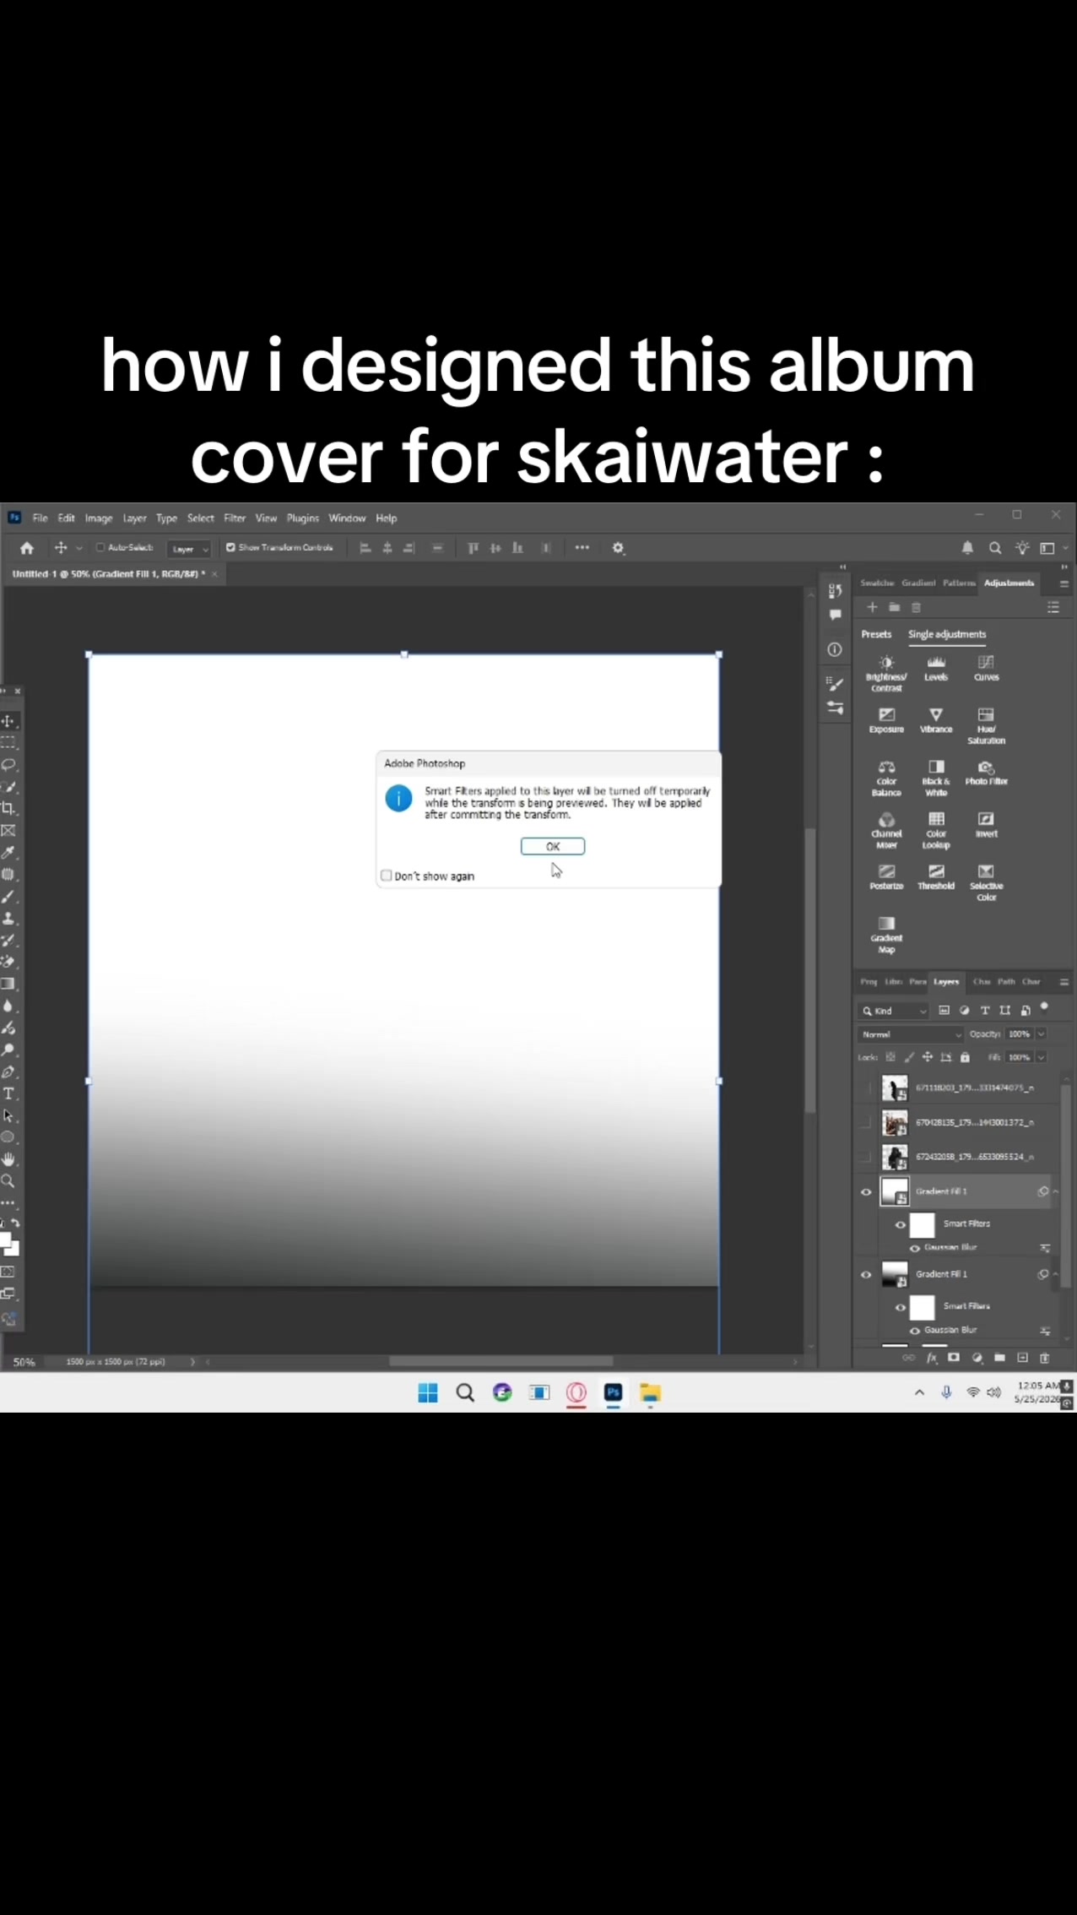Screen dimensions: 1077x1915
Task: Open the Image menu
Action: [99, 518]
